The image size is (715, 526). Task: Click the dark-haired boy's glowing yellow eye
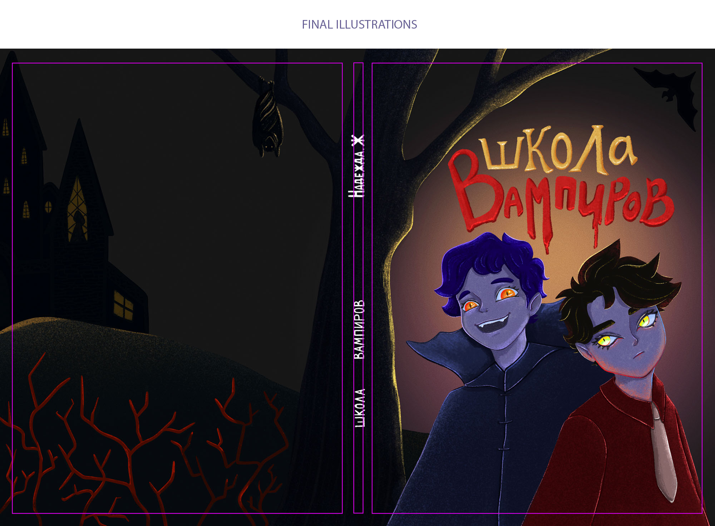[x=605, y=341]
